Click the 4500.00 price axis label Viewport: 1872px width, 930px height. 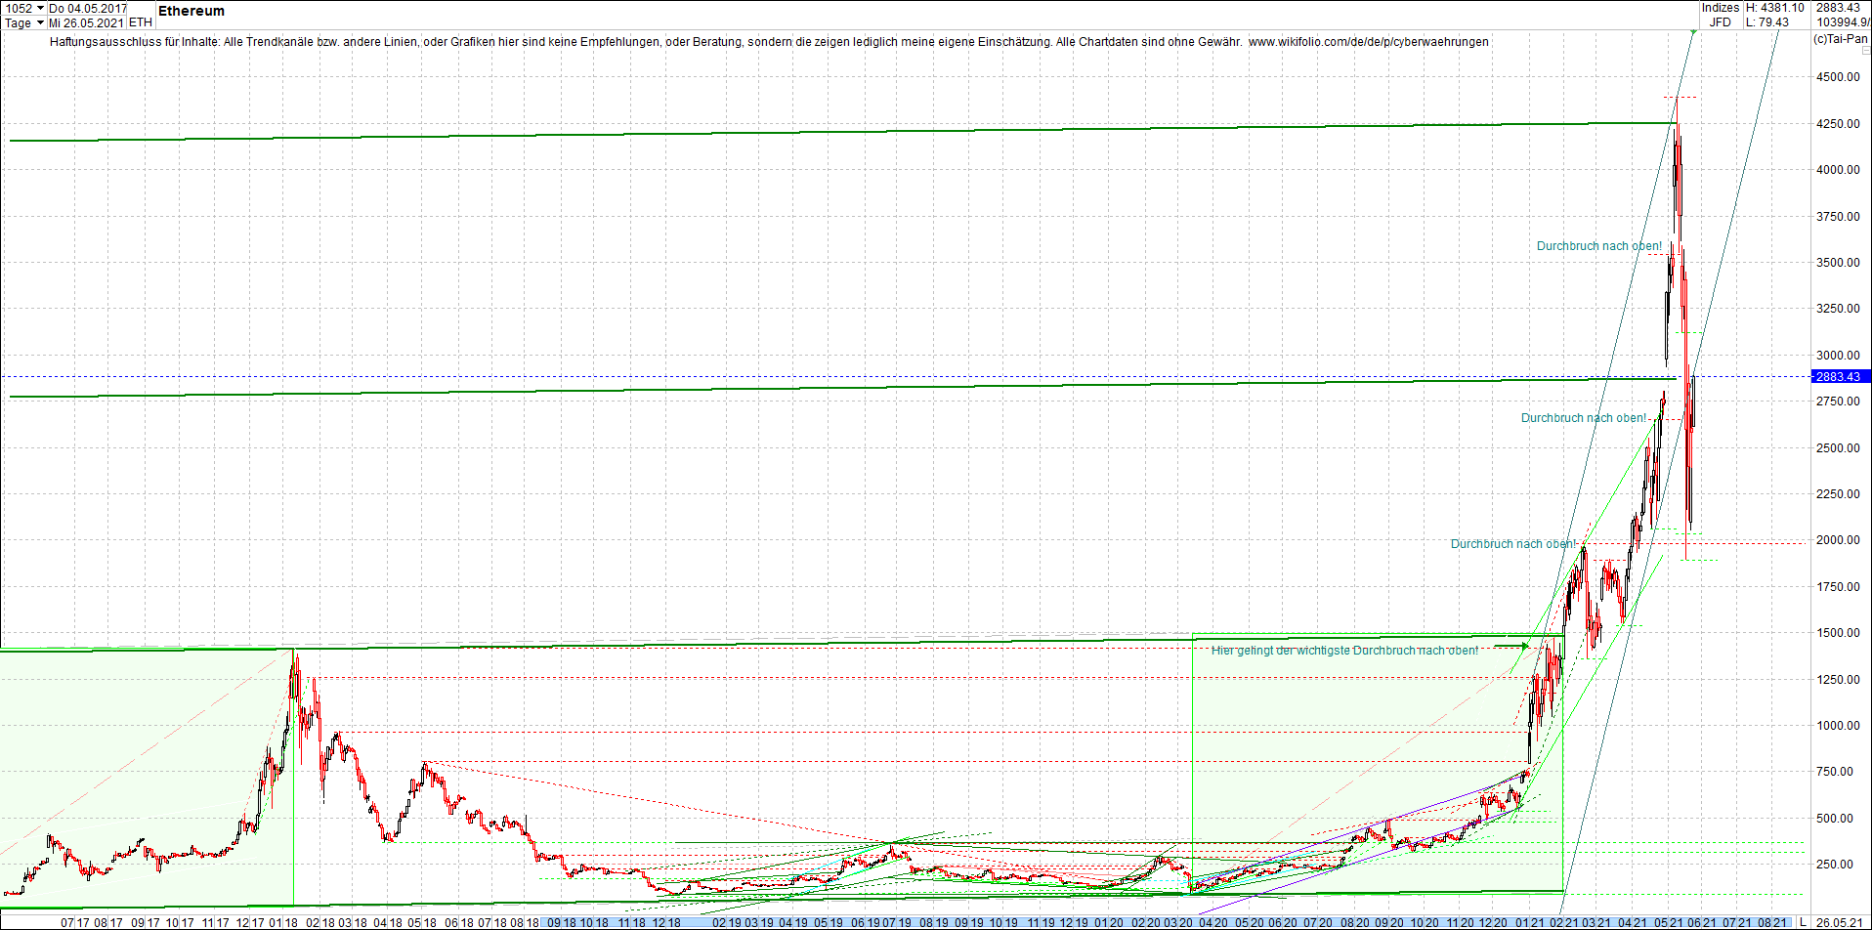tap(1839, 77)
